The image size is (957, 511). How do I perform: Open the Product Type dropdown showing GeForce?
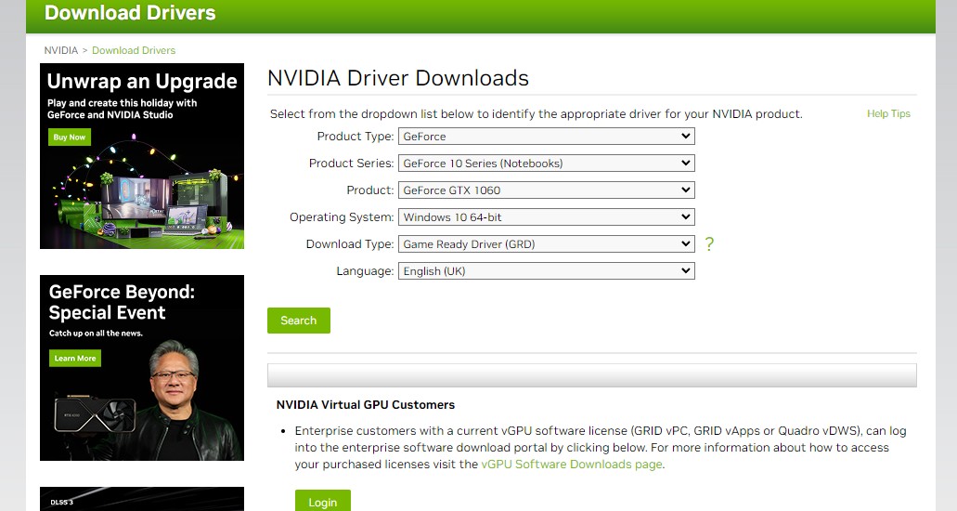[546, 137]
